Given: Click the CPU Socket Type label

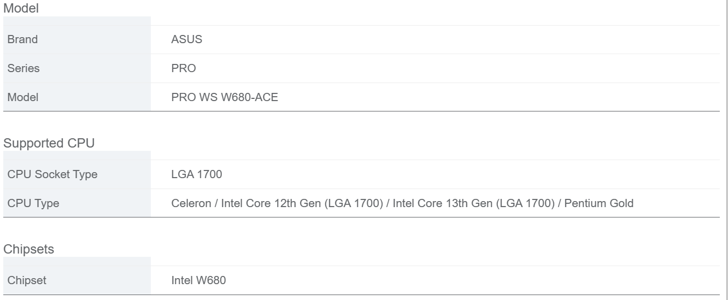Looking at the screenshot, I should pyautogui.click(x=52, y=174).
